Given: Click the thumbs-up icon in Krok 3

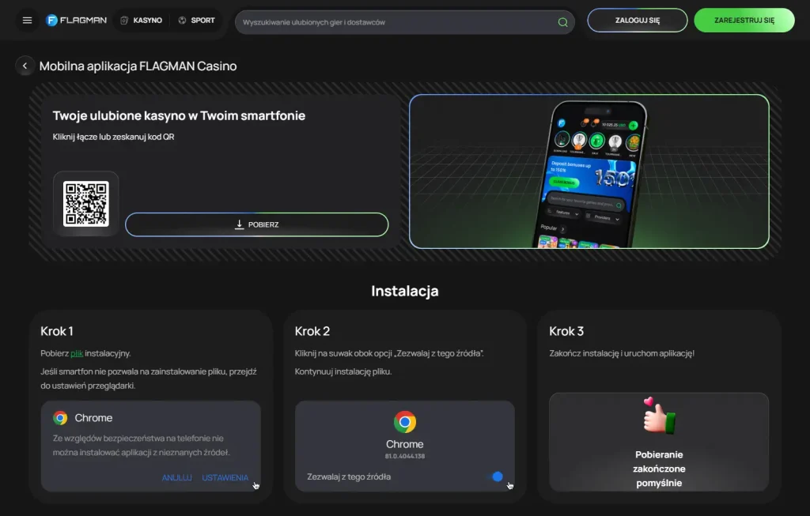Looking at the screenshot, I should click(x=659, y=416).
